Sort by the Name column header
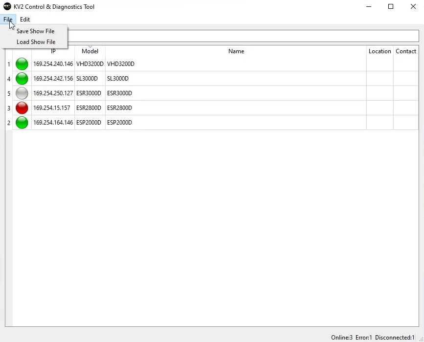 tap(236, 51)
